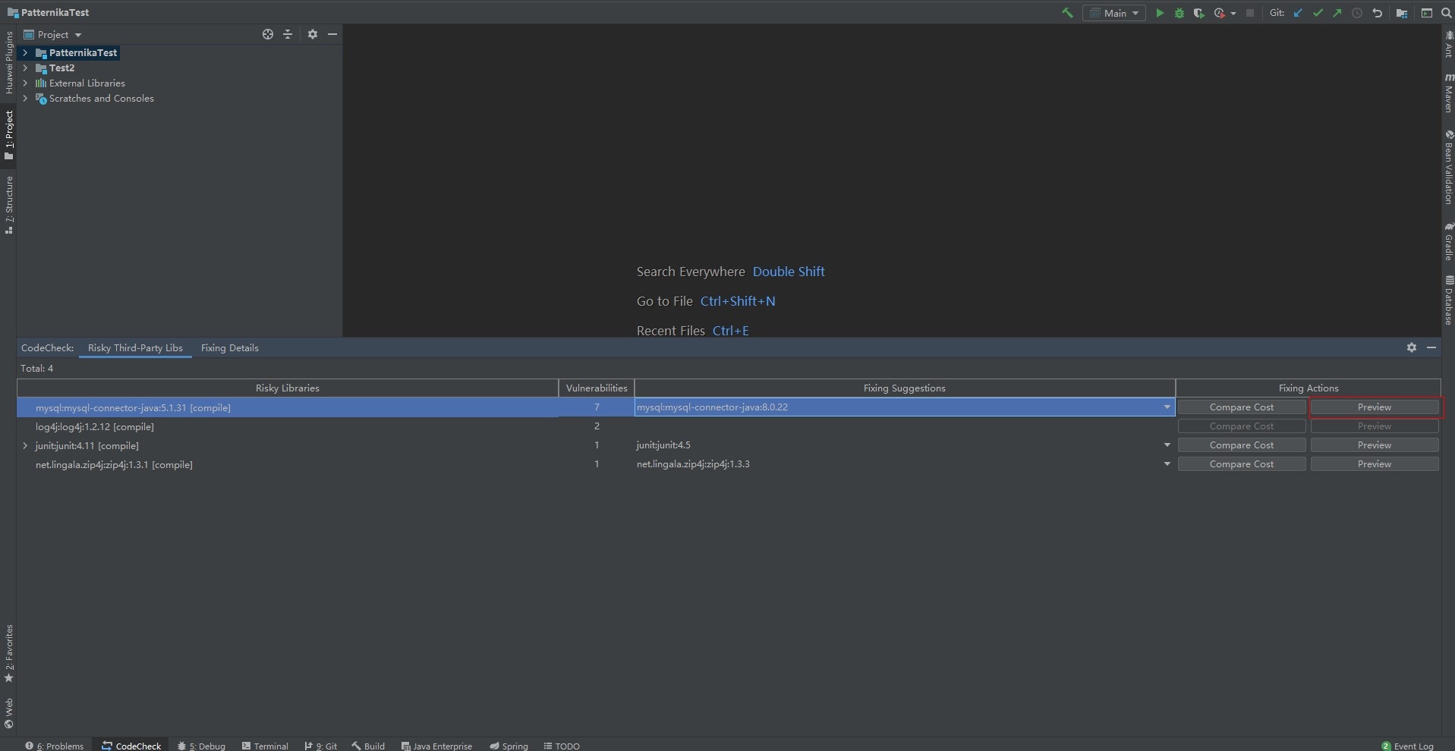Hide the CodeCheck panel
The image size is (1455, 751).
click(1431, 347)
